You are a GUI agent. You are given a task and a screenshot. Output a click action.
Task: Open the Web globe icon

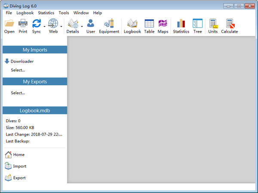(53, 24)
